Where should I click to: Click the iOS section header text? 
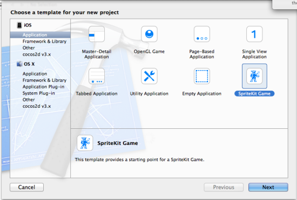28,25
